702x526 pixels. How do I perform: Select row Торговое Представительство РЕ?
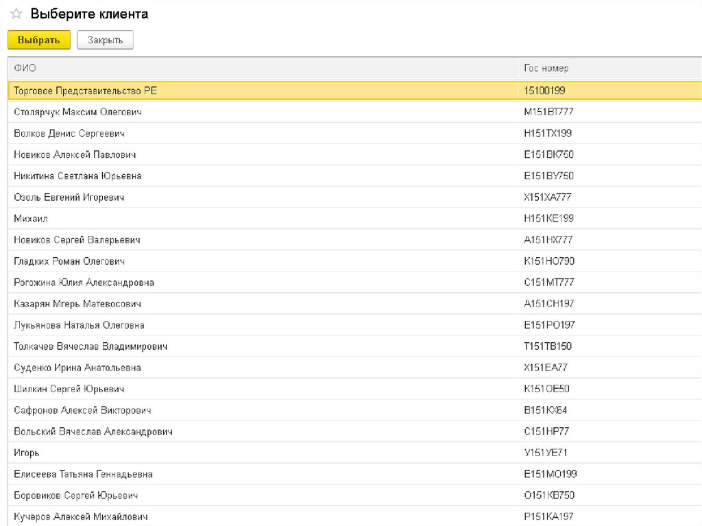click(86, 91)
